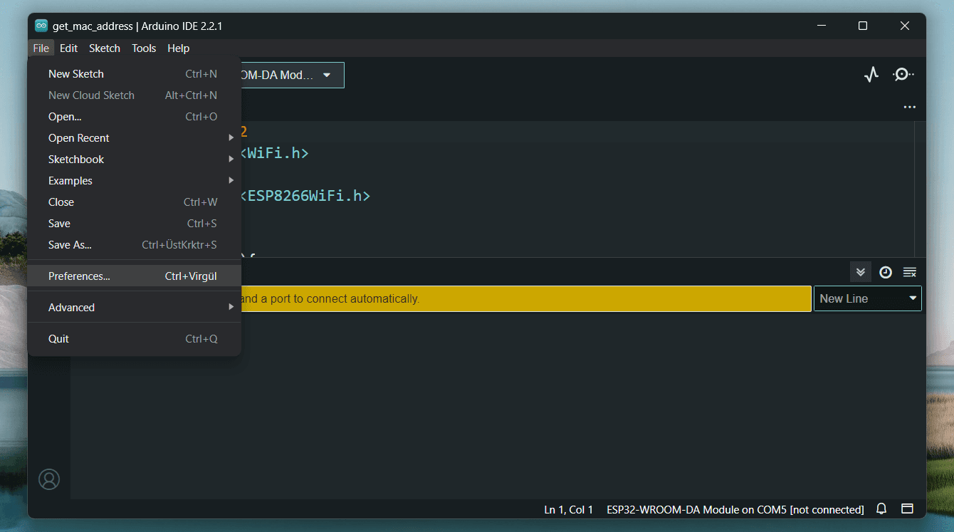Open the Serial Monitor icon
The image size is (954, 532).
pos(903,75)
